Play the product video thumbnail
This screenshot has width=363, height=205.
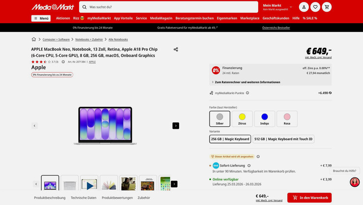point(90,183)
